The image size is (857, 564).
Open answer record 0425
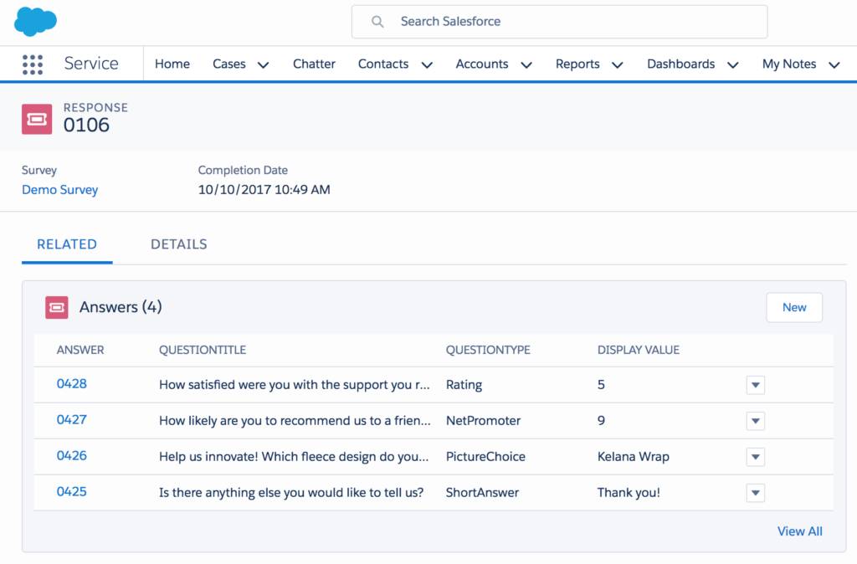tap(72, 492)
